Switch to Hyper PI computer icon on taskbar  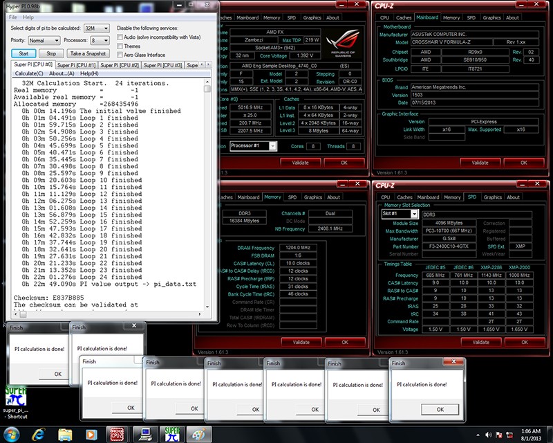coord(145,434)
